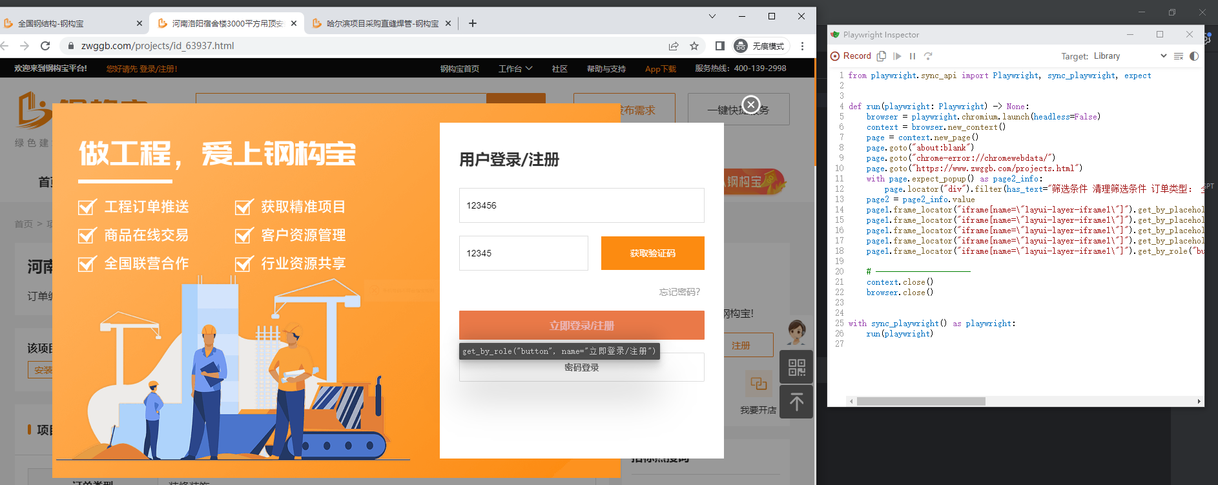Viewport: 1218px width, 485px height.
Task: Resume script with Playwright play icon
Action: [897, 56]
